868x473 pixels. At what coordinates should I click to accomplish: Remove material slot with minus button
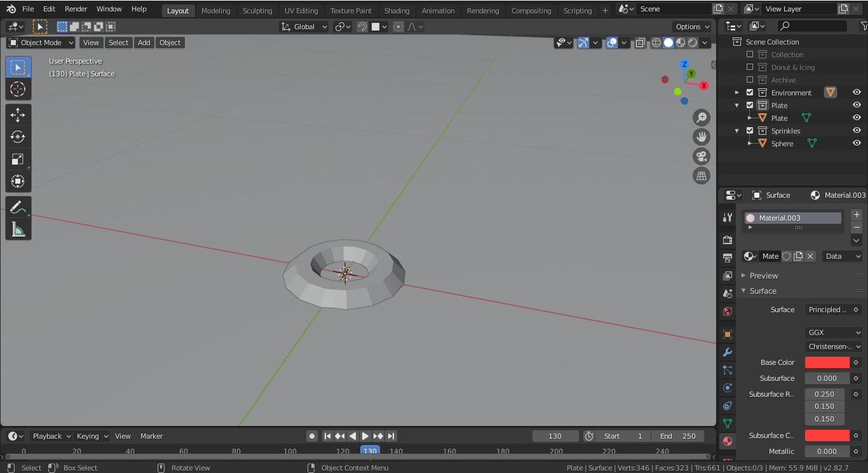pyautogui.click(x=857, y=228)
